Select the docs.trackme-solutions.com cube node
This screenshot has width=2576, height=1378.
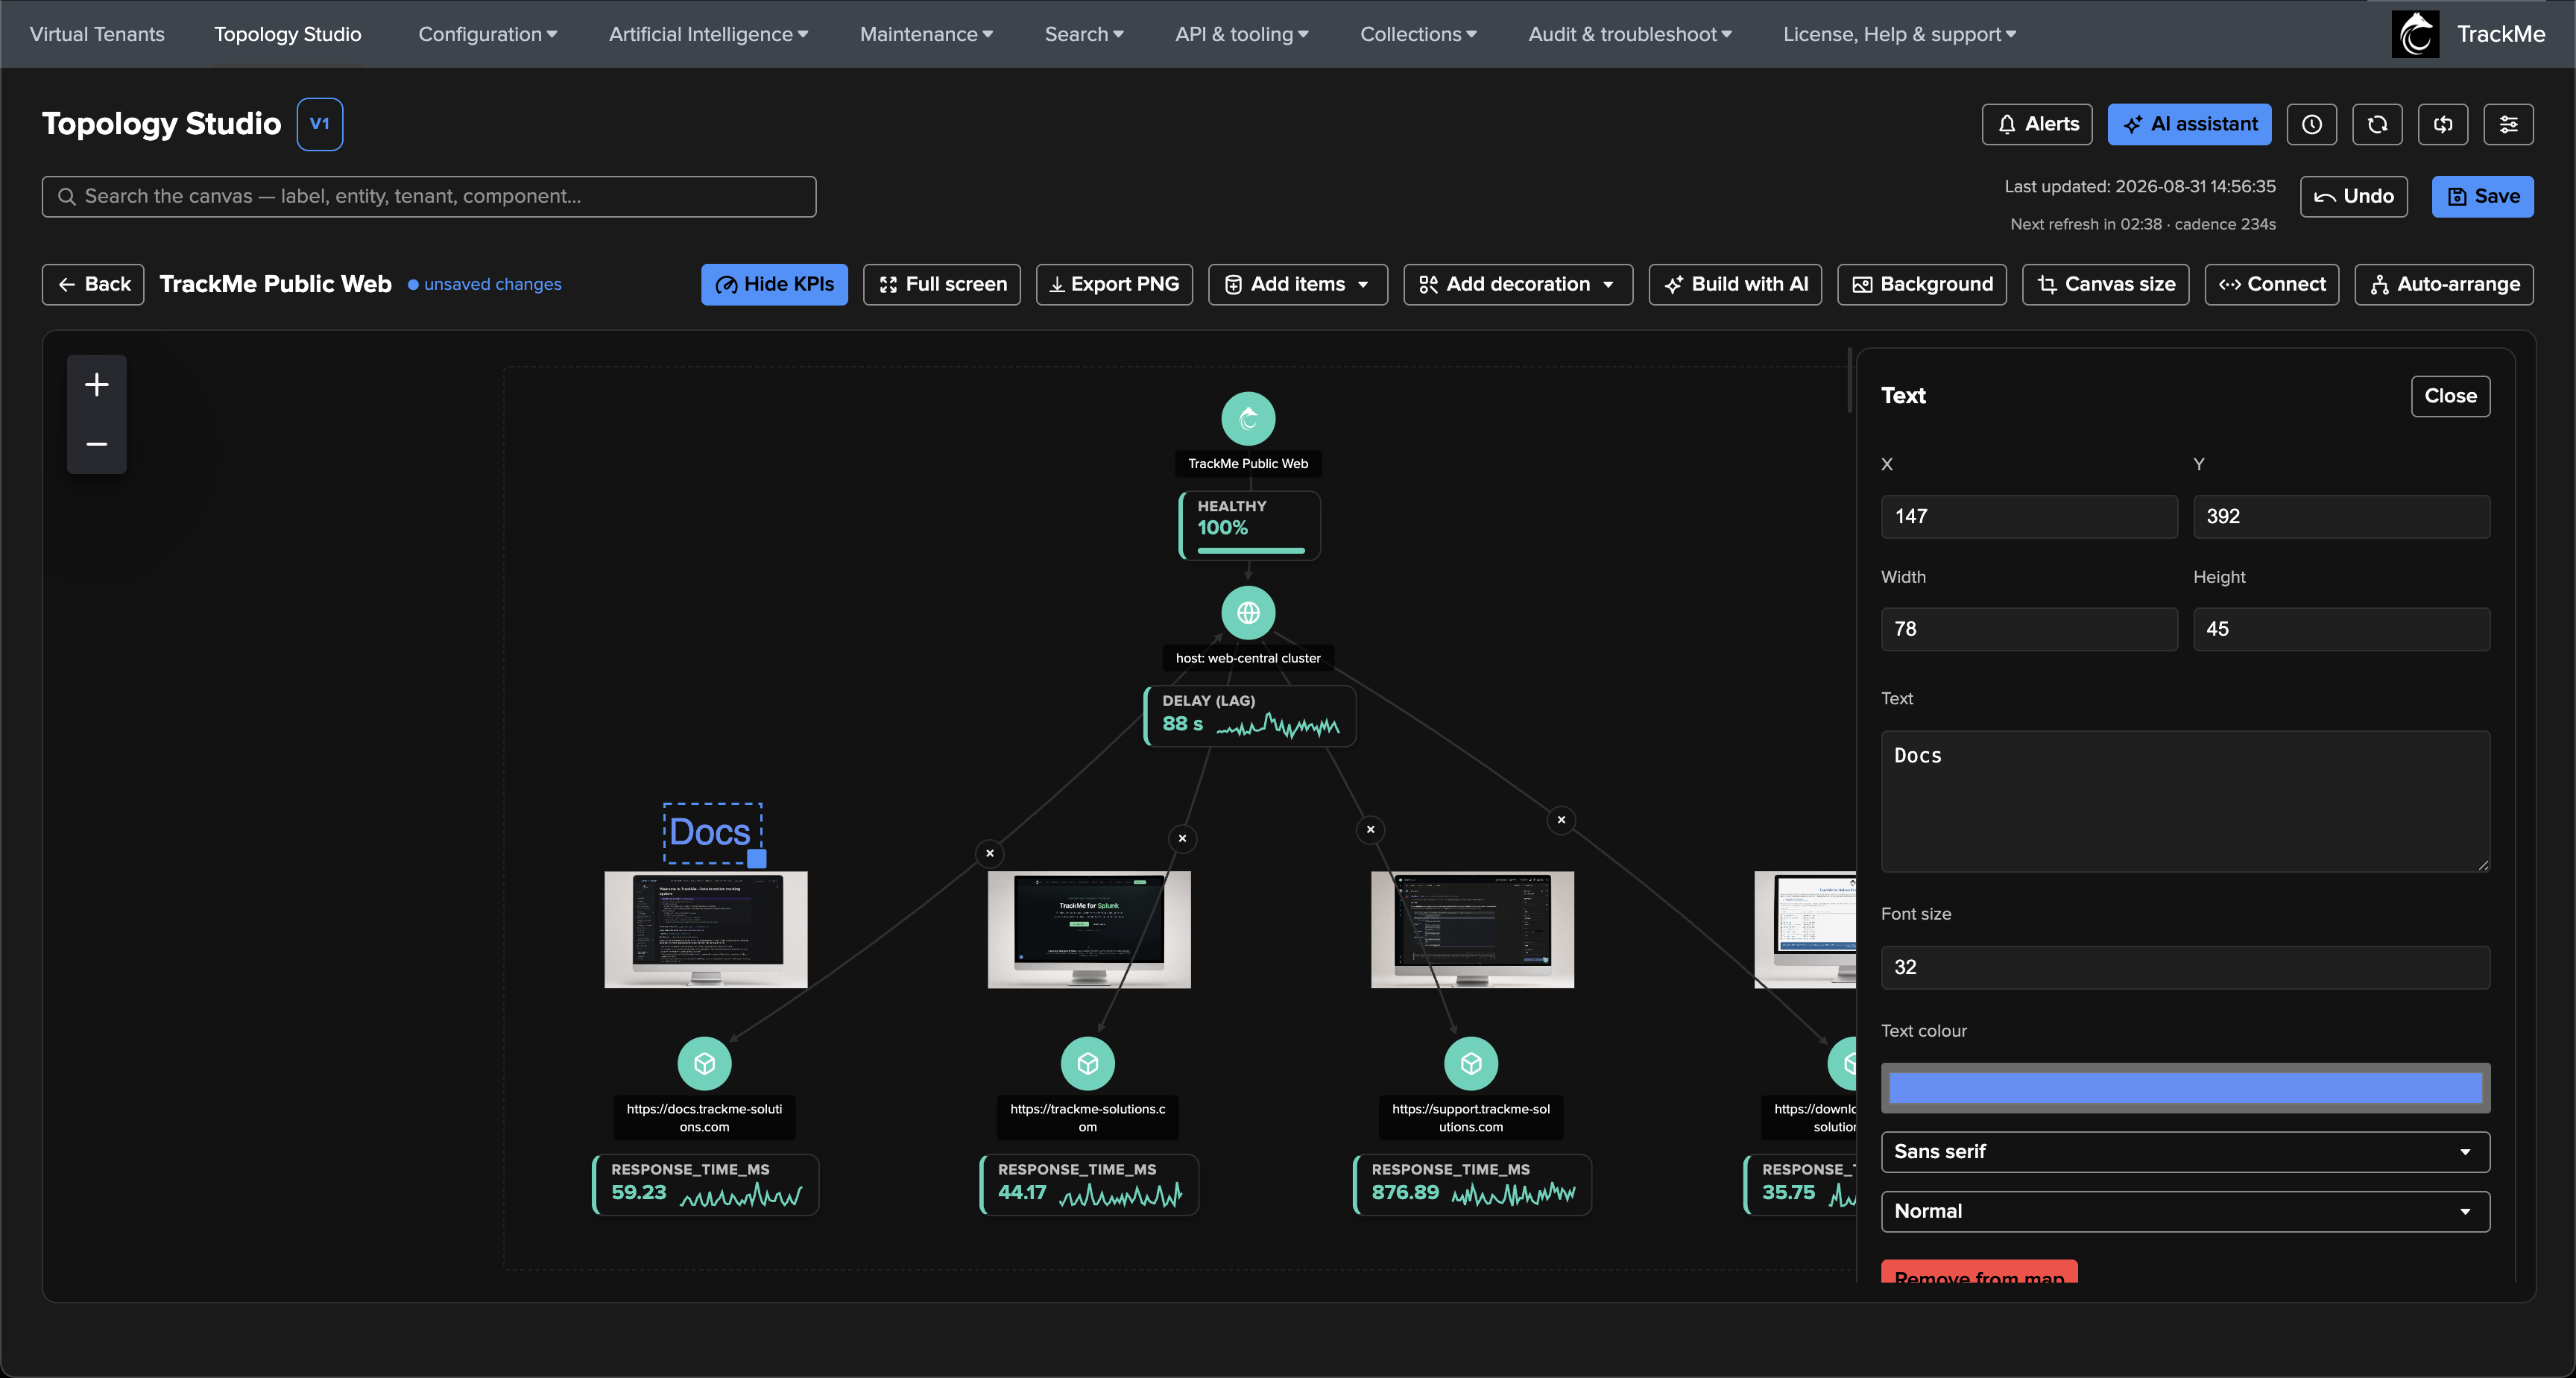tap(704, 1063)
